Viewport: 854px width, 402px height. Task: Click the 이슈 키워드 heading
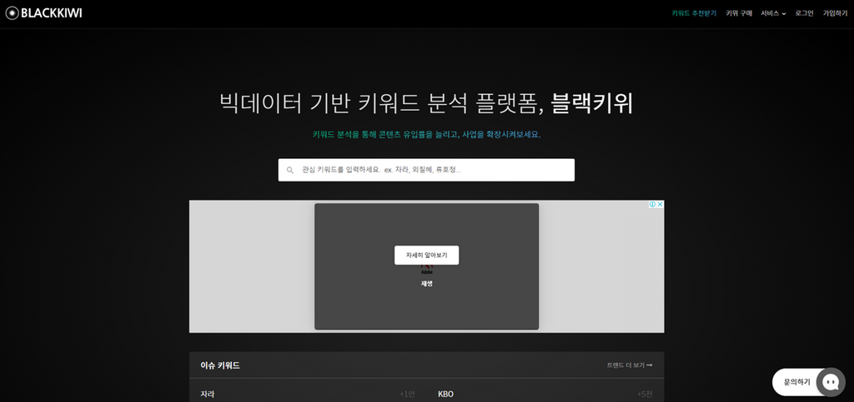tap(220, 365)
